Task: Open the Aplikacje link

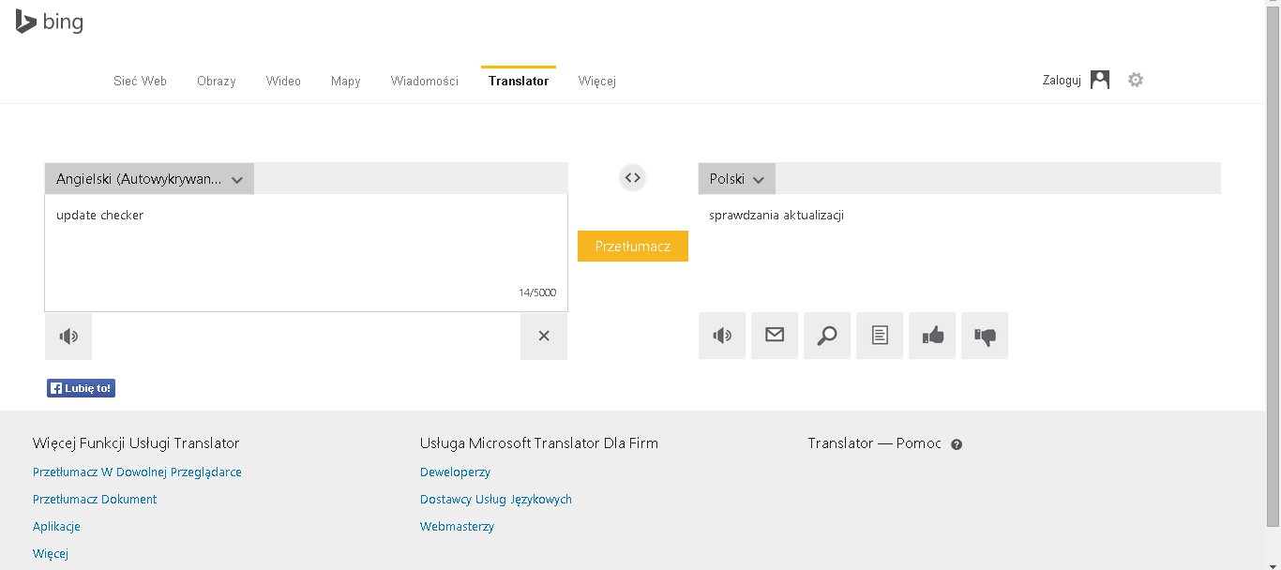Action: [56, 527]
